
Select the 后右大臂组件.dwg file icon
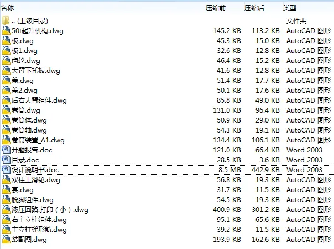6,100
